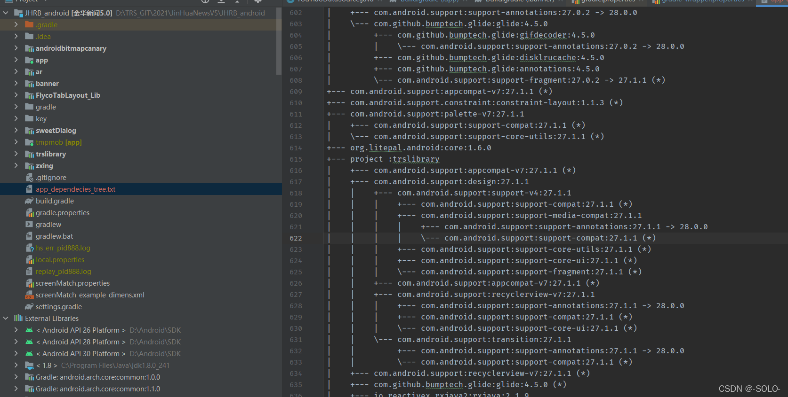The height and width of the screenshot is (397, 788).
Task: Click the ar module icon
Action: pos(29,71)
